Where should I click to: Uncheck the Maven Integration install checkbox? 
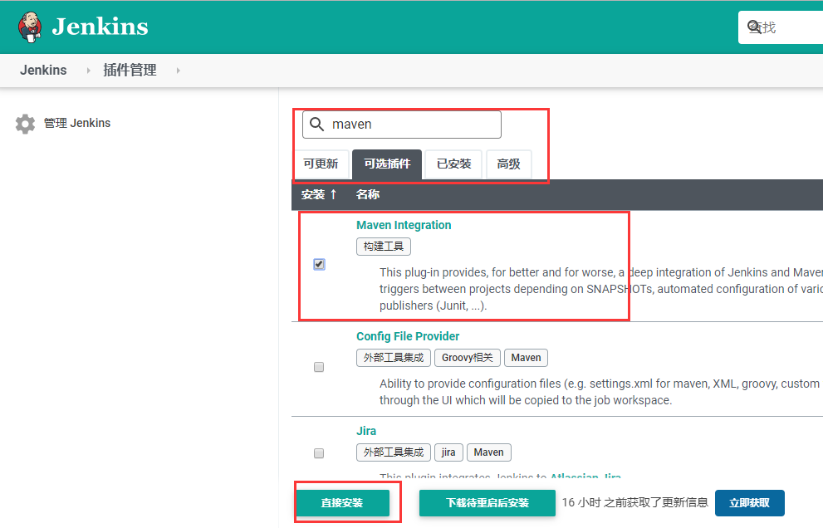[x=319, y=264]
